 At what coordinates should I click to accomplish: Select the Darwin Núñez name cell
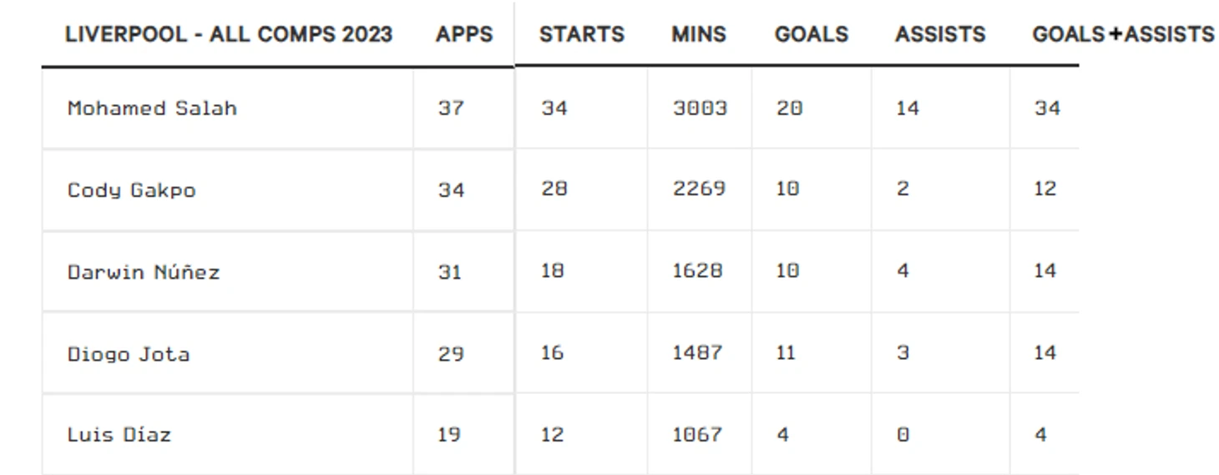pos(144,272)
